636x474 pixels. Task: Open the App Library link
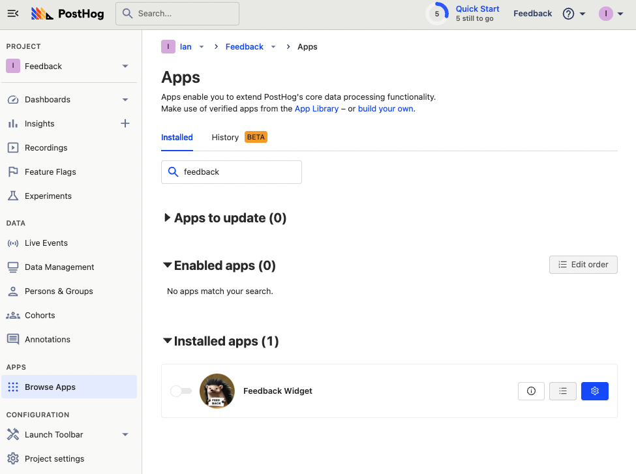point(316,109)
